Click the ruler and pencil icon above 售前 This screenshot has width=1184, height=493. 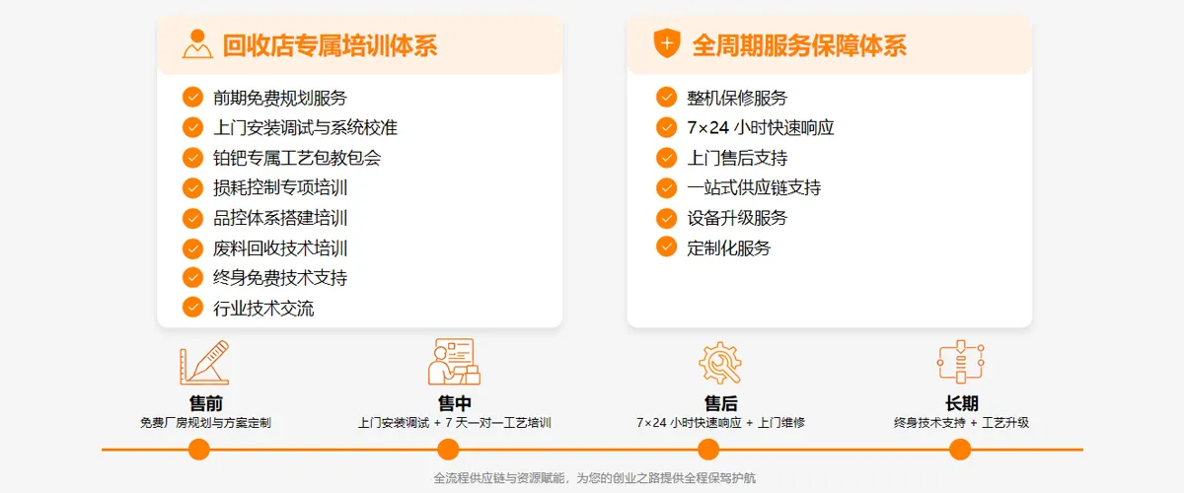pyautogui.click(x=204, y=363)
